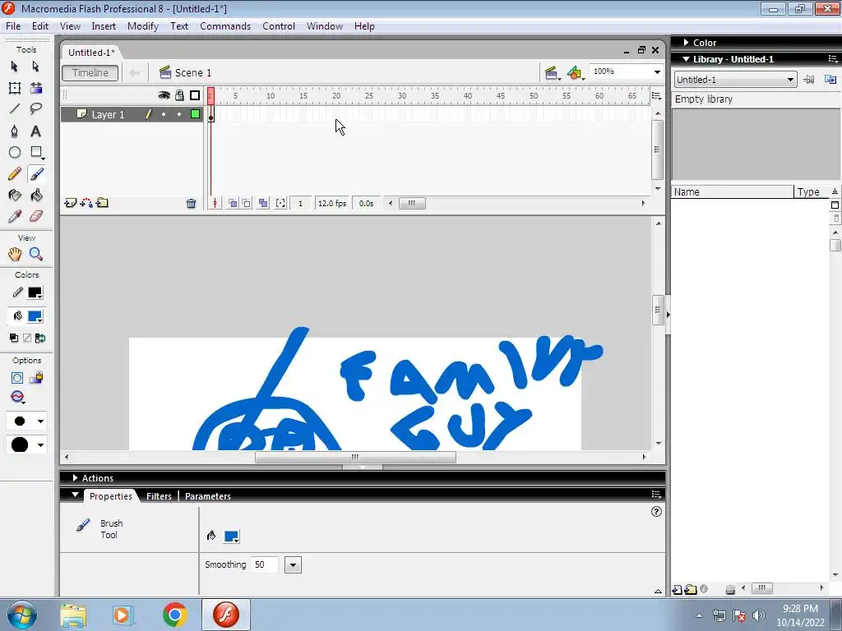Toggle Onion Skin Outlines
This screenshot has height=631, width=842.
246,204
